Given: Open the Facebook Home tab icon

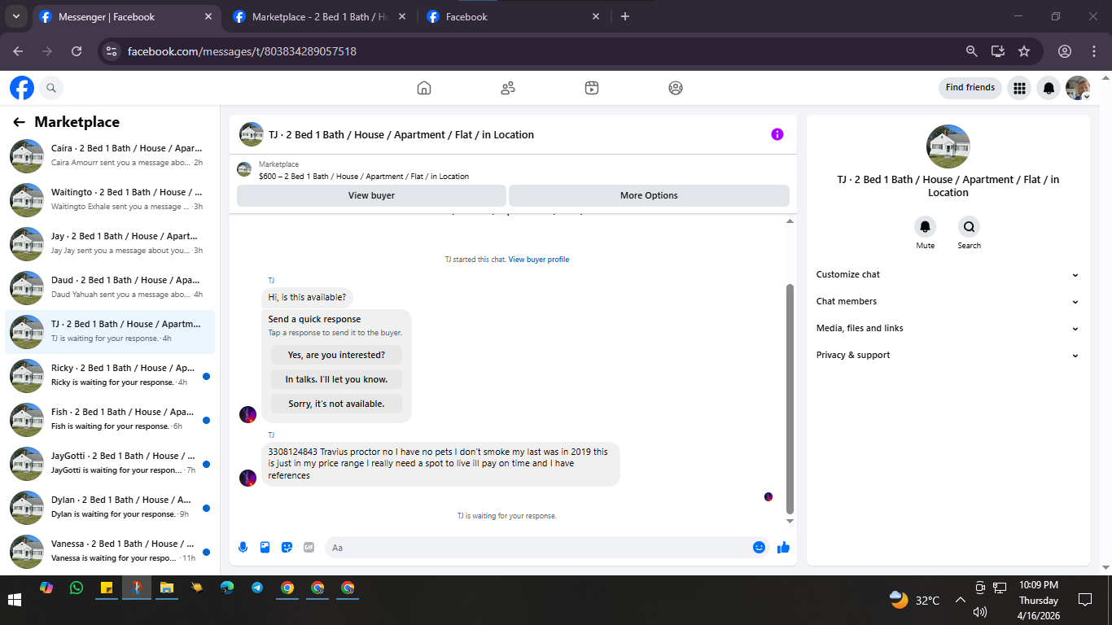Looking at the screenshot, I should 423,88.
